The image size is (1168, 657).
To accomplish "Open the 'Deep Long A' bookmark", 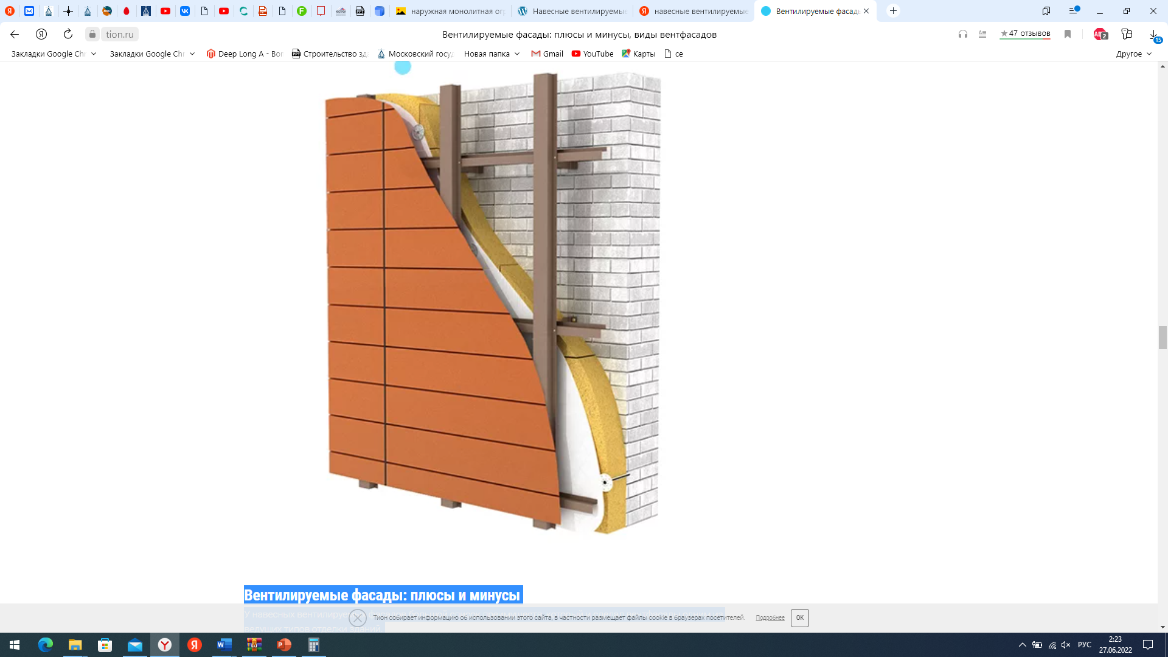I will 245,54.
